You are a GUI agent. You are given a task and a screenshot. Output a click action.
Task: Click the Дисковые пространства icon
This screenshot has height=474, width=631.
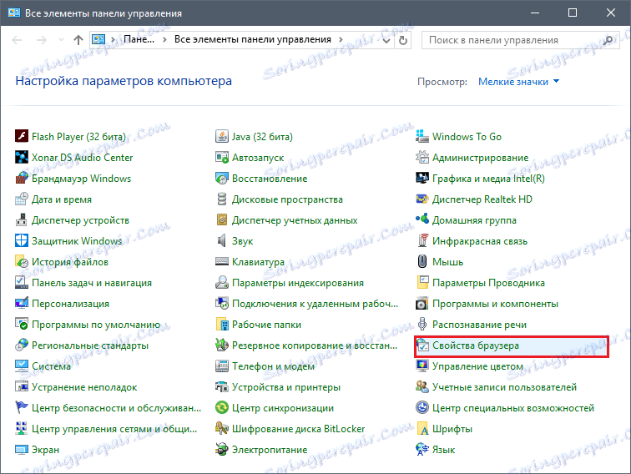click(x=222, y=199)
